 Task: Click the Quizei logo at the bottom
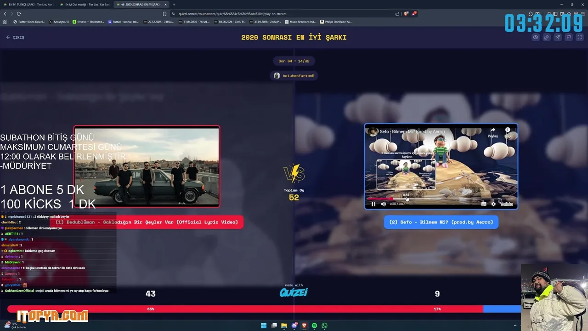294,292
